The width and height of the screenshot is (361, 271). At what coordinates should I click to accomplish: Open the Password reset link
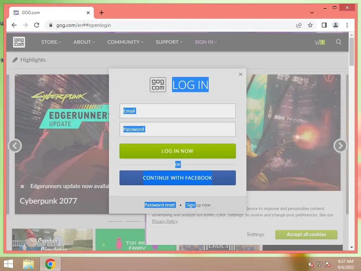[x=160, y=205]
